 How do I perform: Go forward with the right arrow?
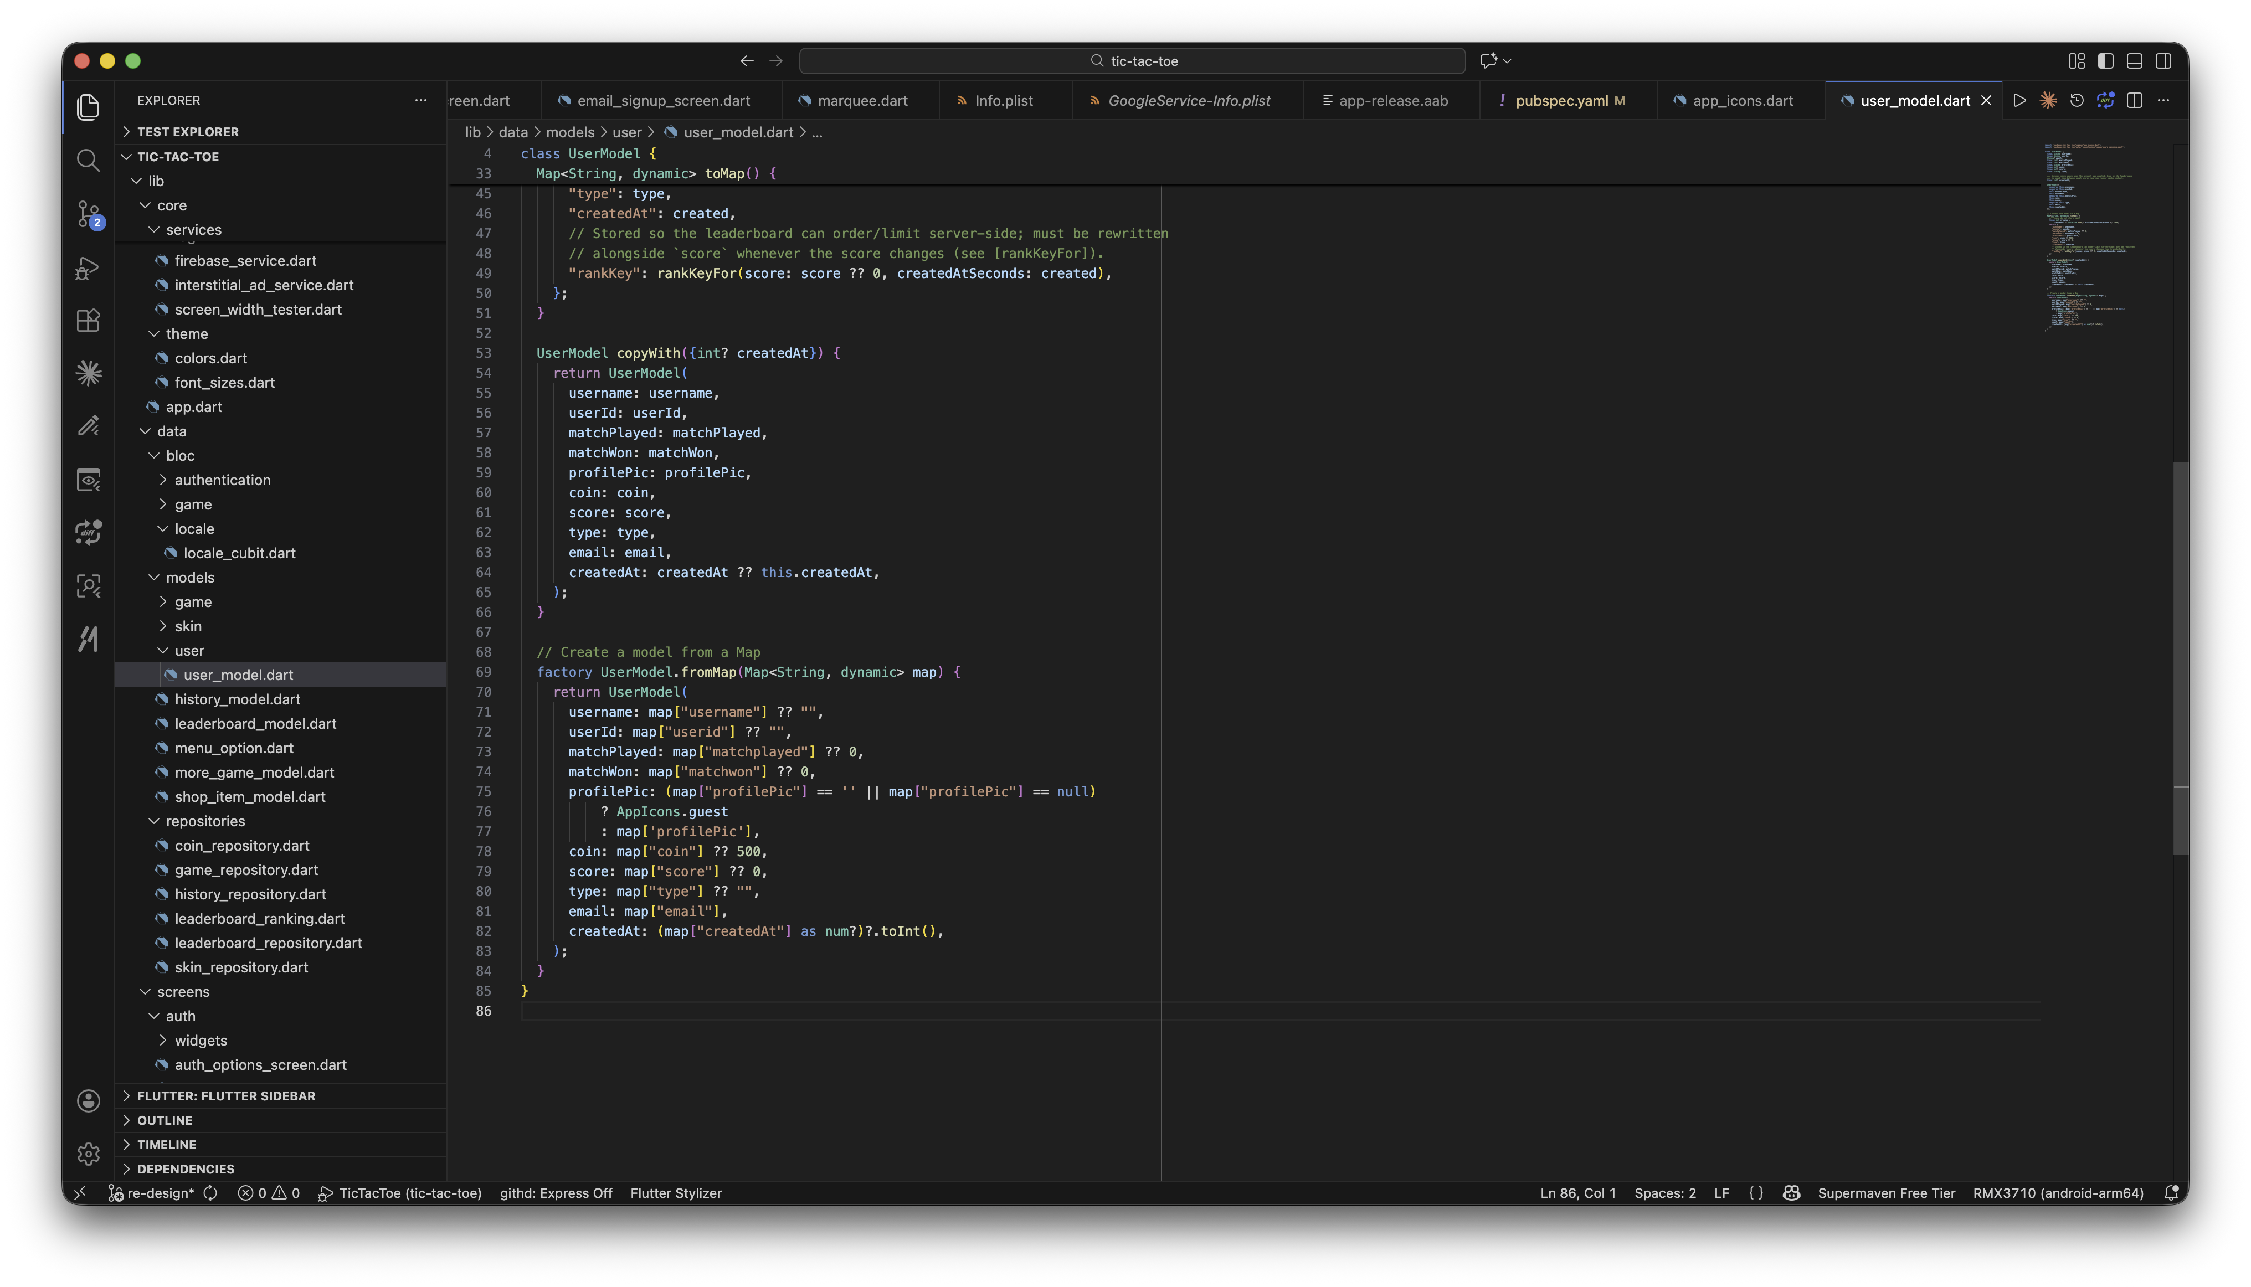click(x=776, y=61)
